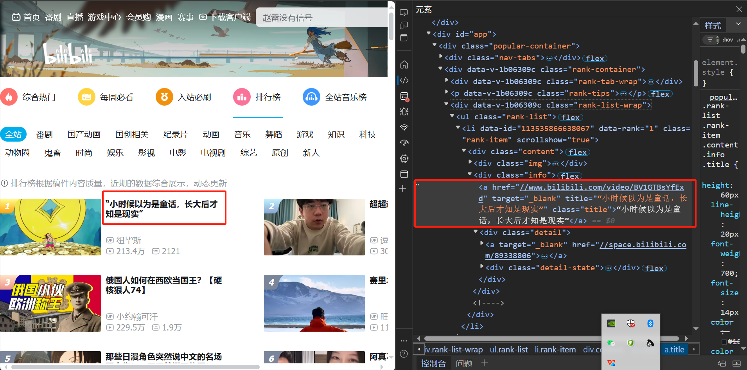Click li.rank-item breadcrumb in DevTools
Viewport: 747px width, 370px height.
coord(555,349)
